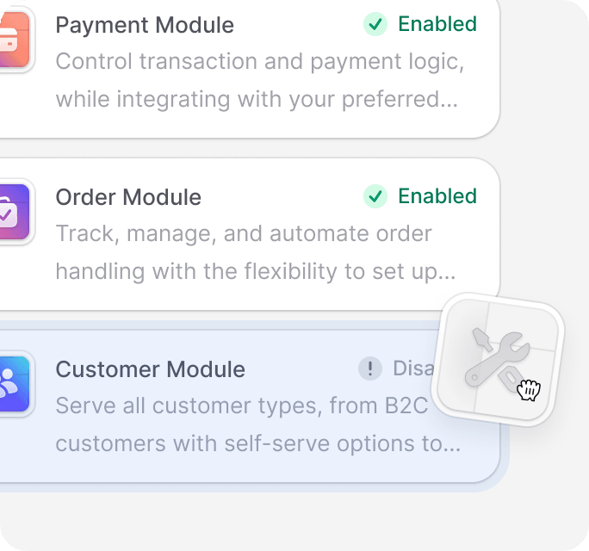589x551 pixels.
Task: Expand the truncated Order Module description
Action: (x=256, y=252)
